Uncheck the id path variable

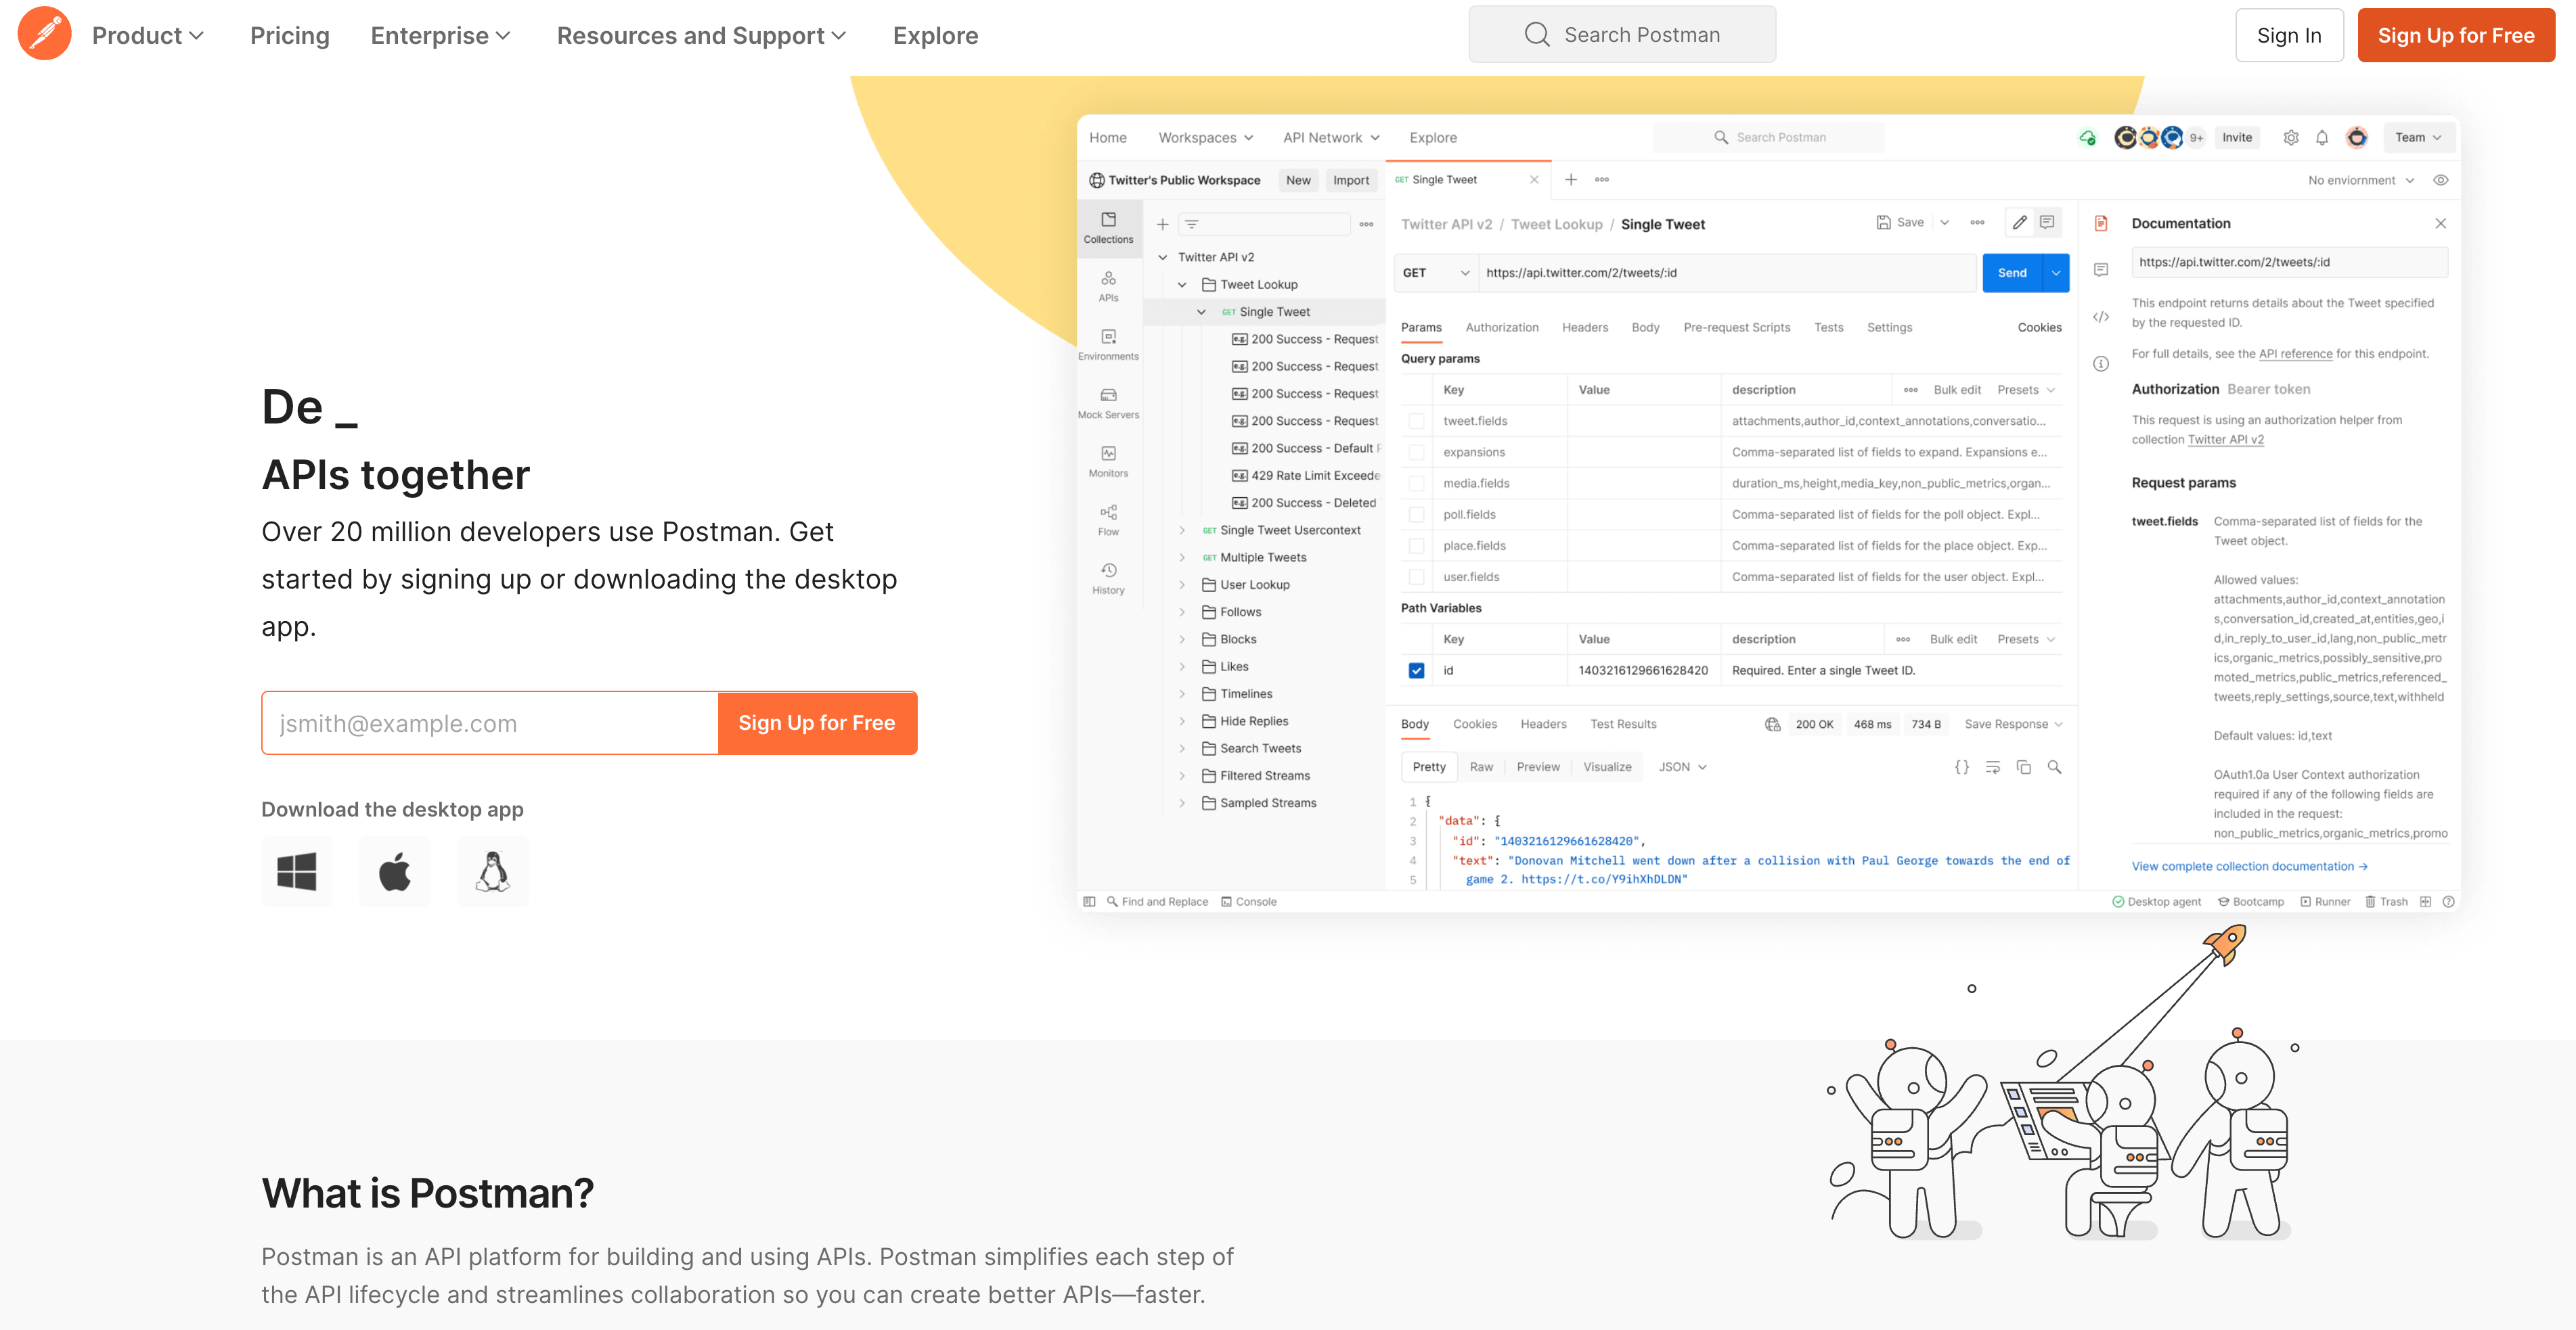[1416, 670]
